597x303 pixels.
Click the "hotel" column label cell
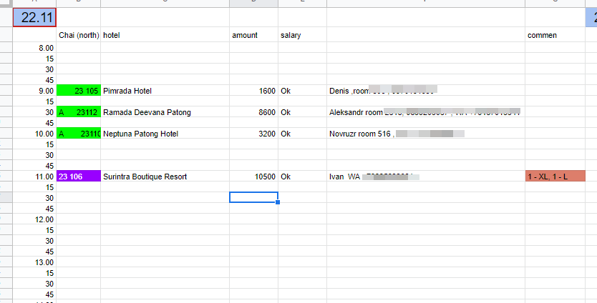click(x=165, y=35)
